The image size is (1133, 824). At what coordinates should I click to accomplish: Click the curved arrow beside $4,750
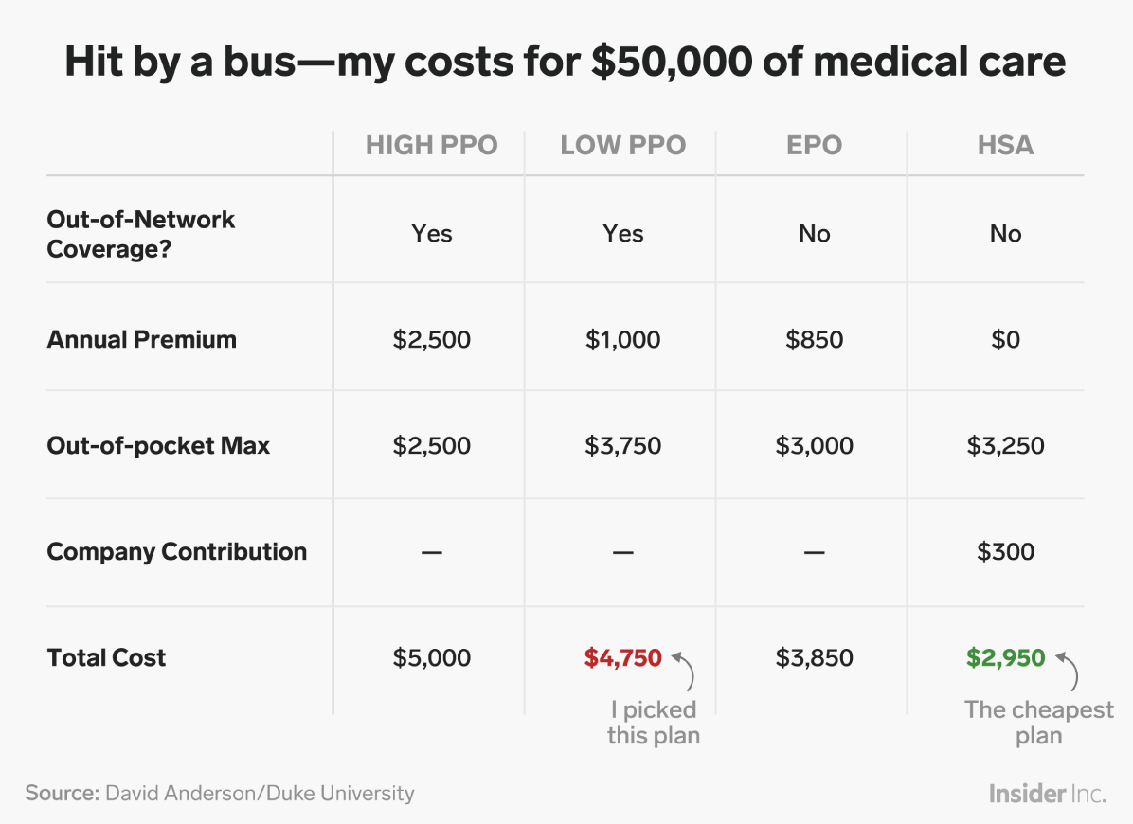[684, 671]
